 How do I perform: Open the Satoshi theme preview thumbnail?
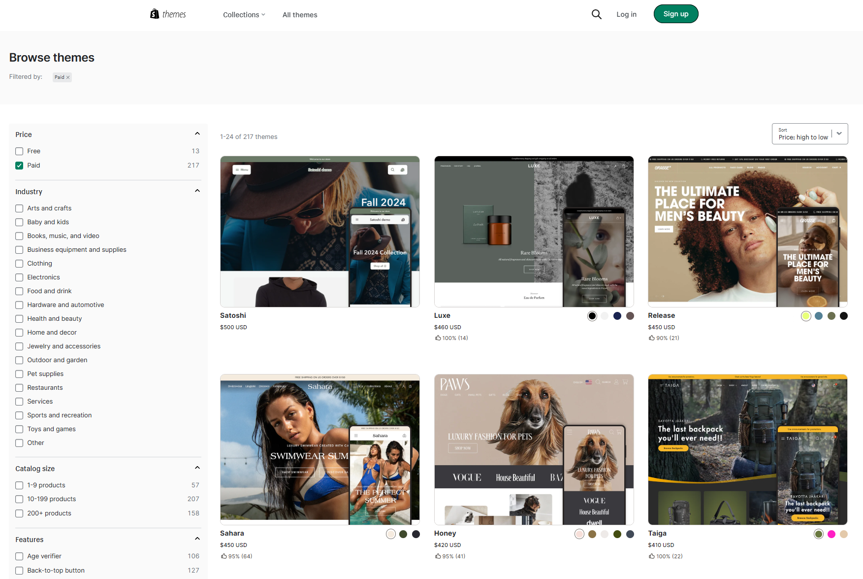pos(320,232)
